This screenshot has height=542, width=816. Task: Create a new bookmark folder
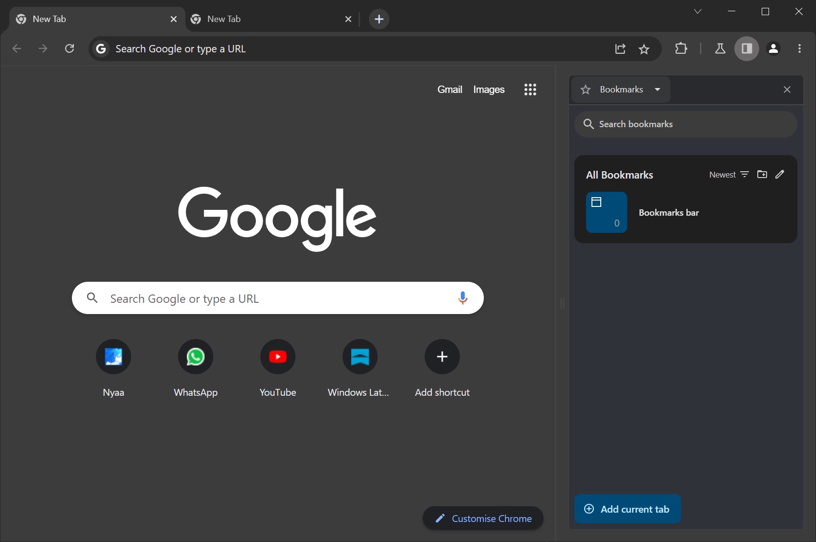(x=762, y=175)
